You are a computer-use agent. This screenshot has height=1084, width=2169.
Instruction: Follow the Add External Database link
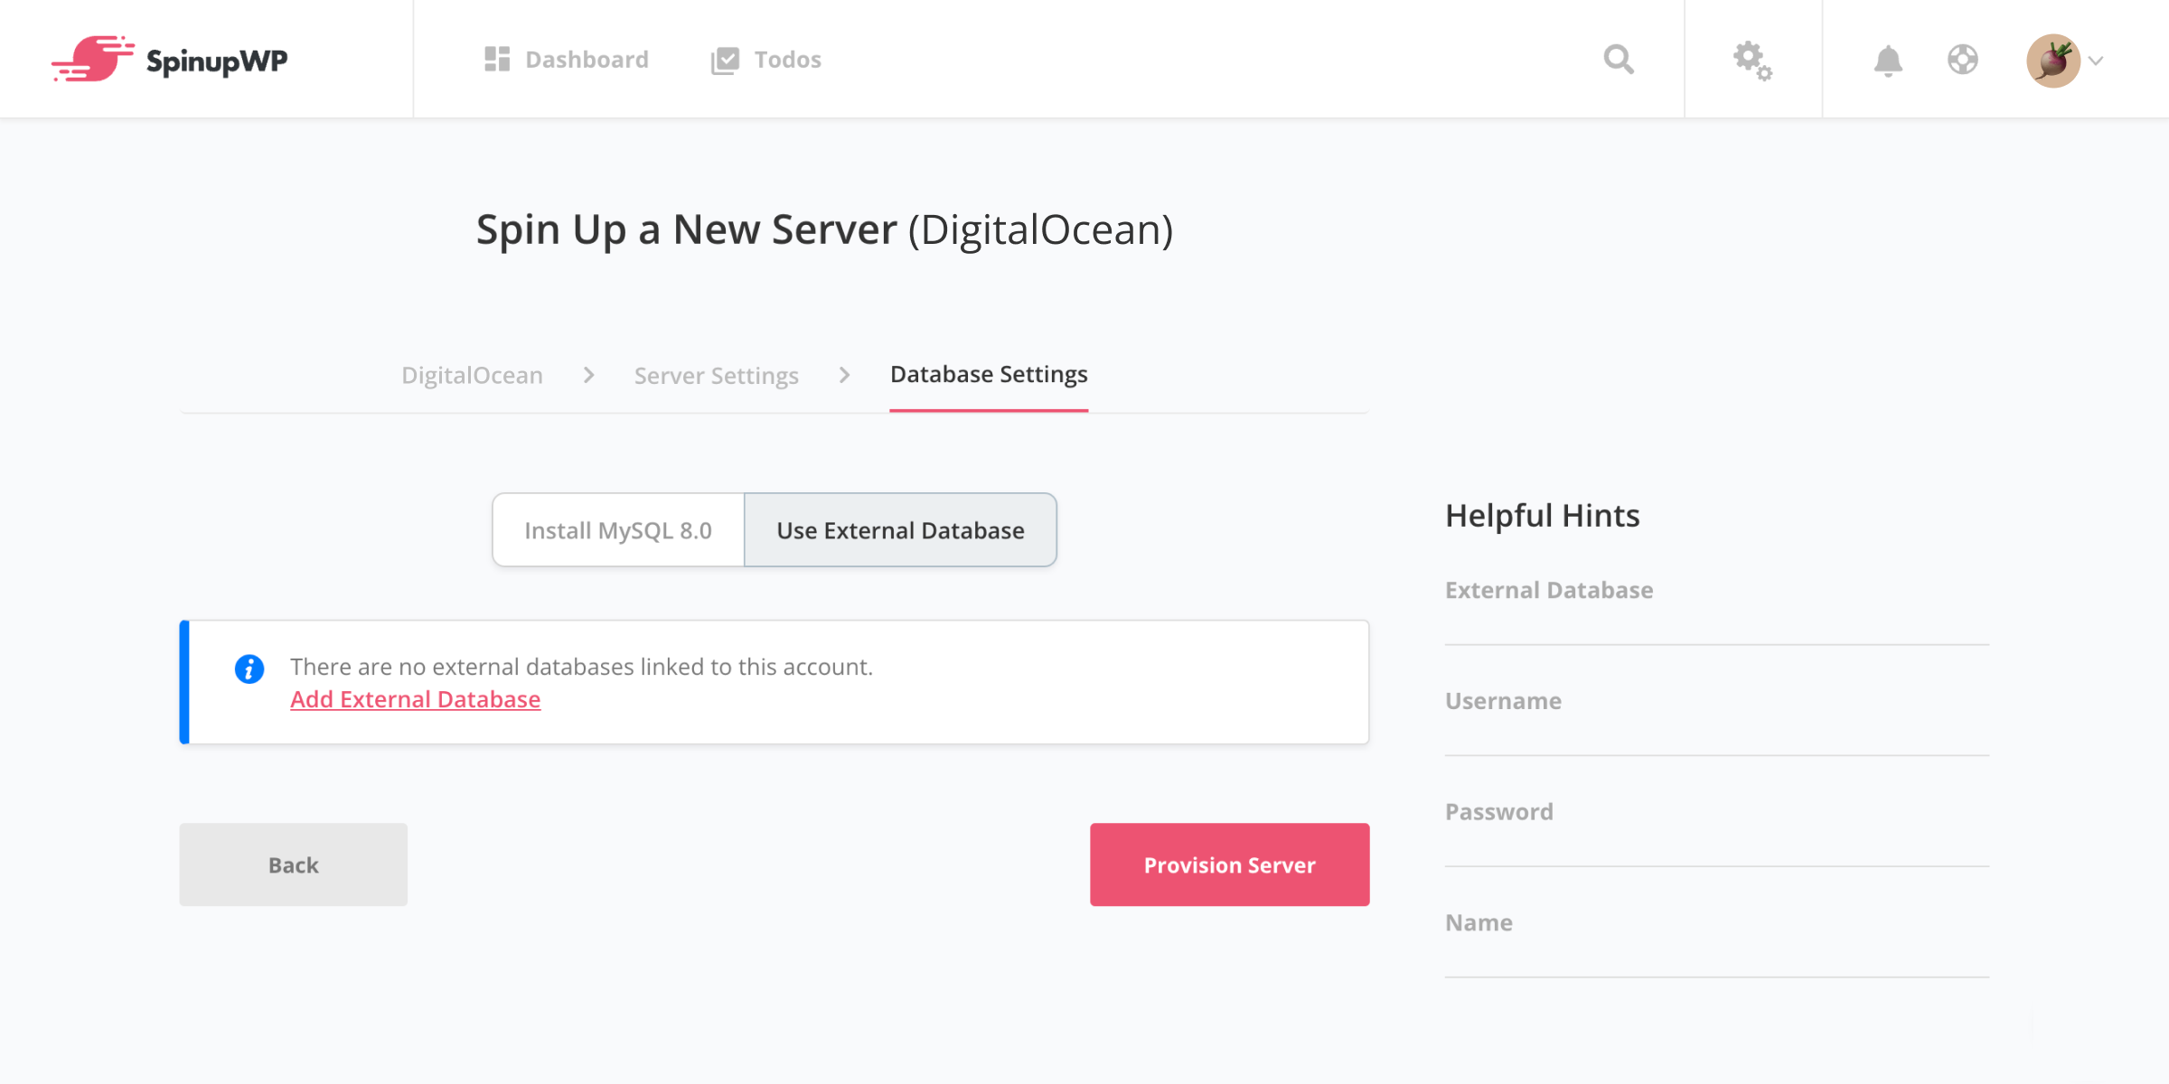point(415,699)
